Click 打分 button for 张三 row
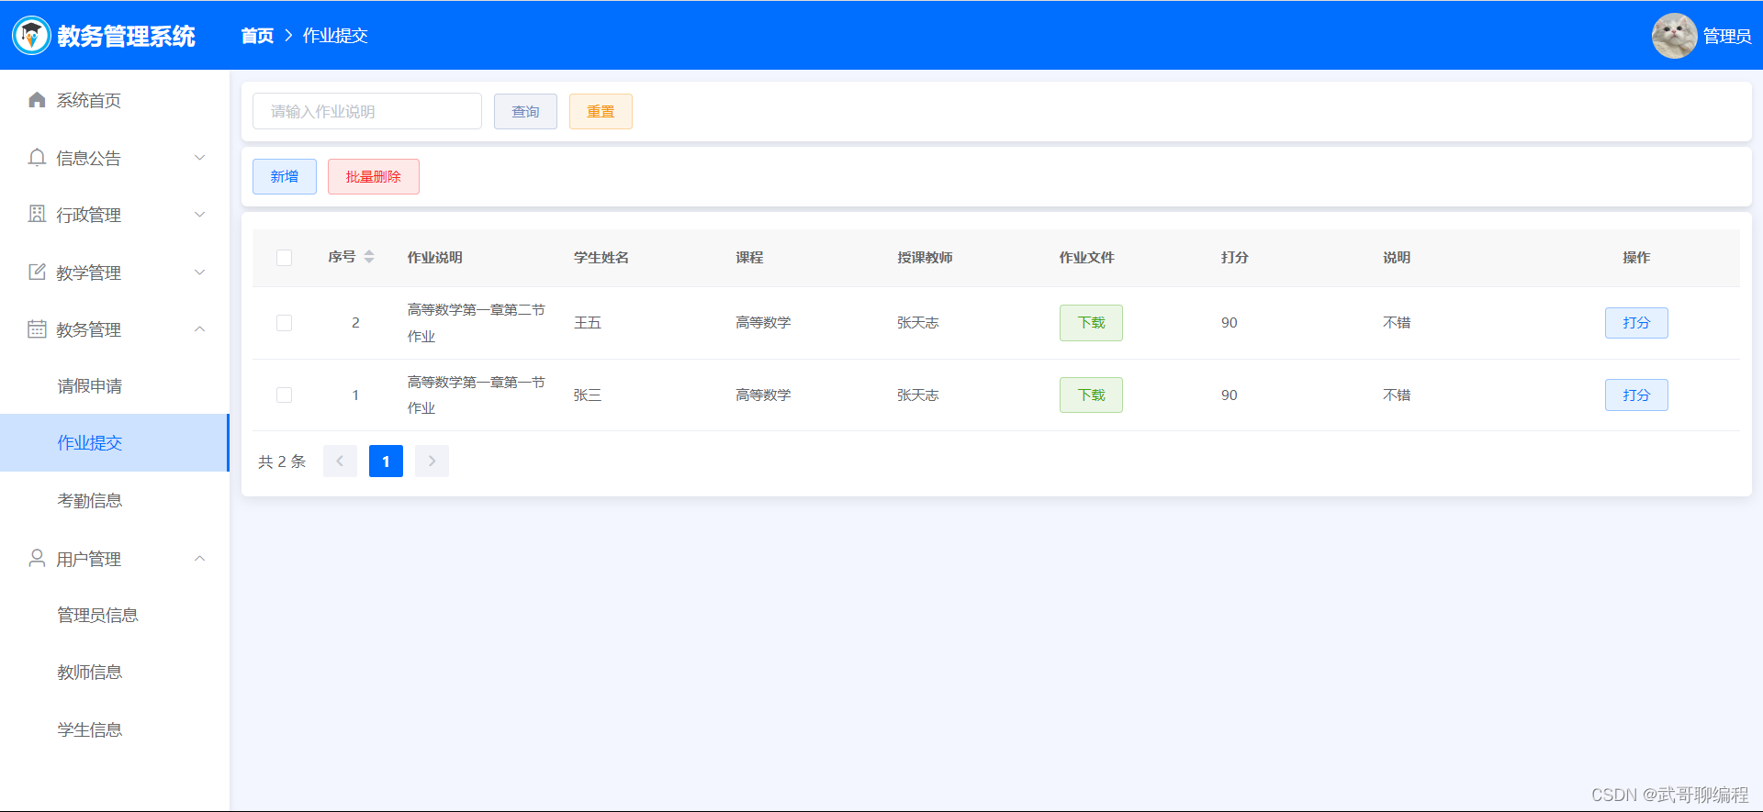1763x812 pixels. pyautogui.click(x=1636, y=395)
